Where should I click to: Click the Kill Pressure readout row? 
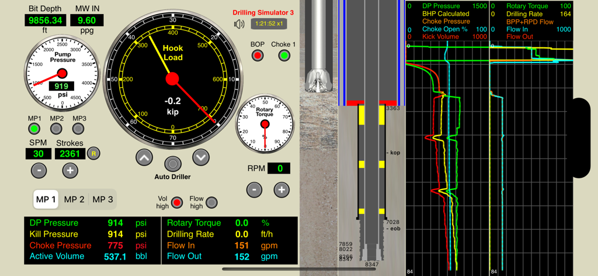[93, 234]
